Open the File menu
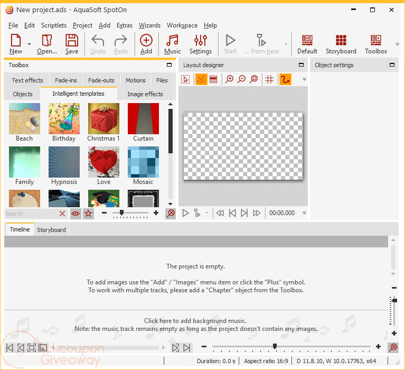This screenshot has width=405, height=370. (x=13, y=25)
